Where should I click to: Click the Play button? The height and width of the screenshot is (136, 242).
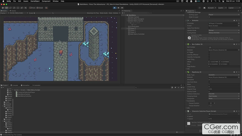pos(114,8)
